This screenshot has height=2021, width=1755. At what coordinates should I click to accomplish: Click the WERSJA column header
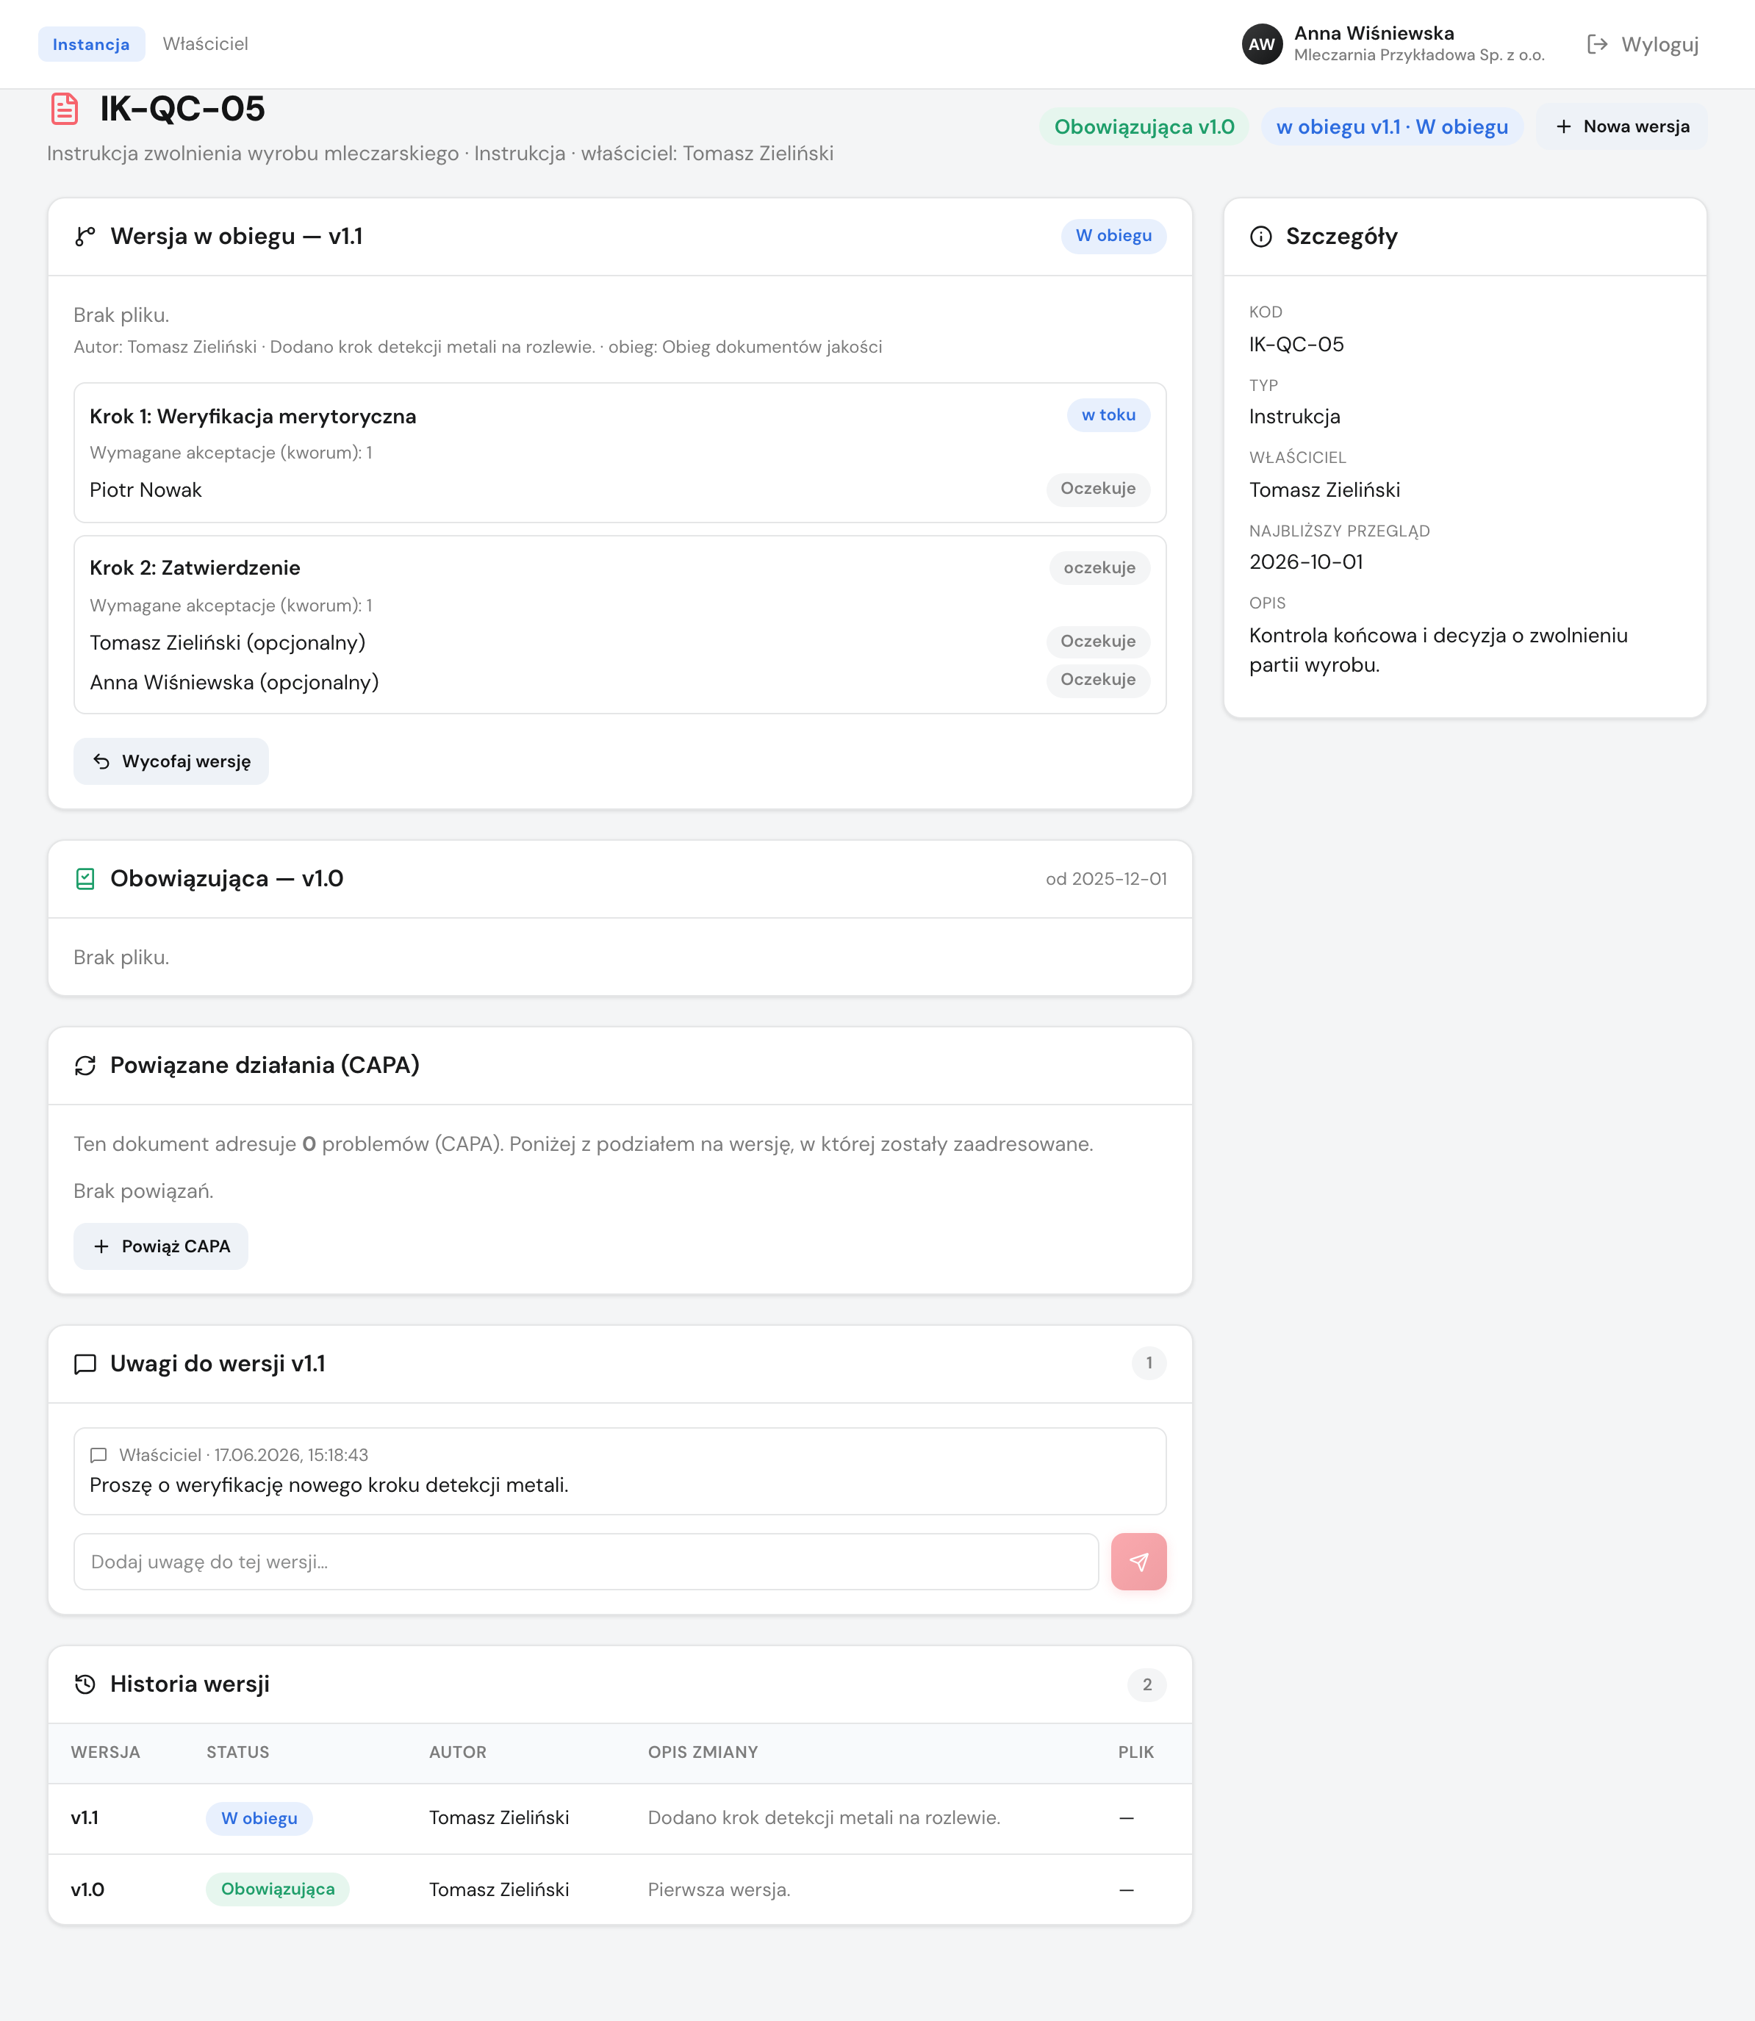[x=106, y=1753]
